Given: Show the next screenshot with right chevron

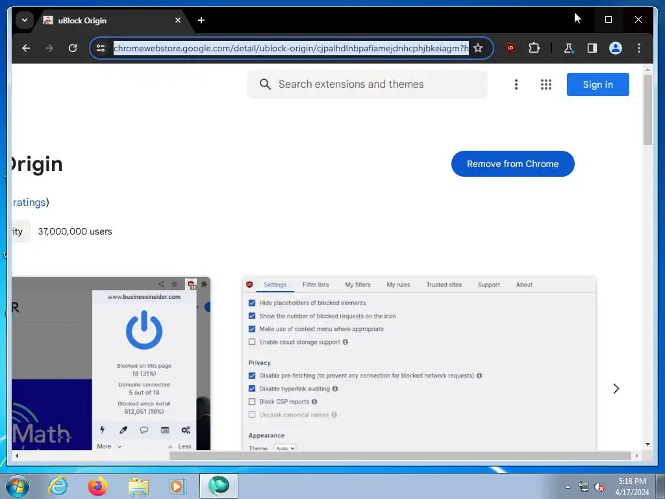Looking at the screenshot, I should (616, 389).
